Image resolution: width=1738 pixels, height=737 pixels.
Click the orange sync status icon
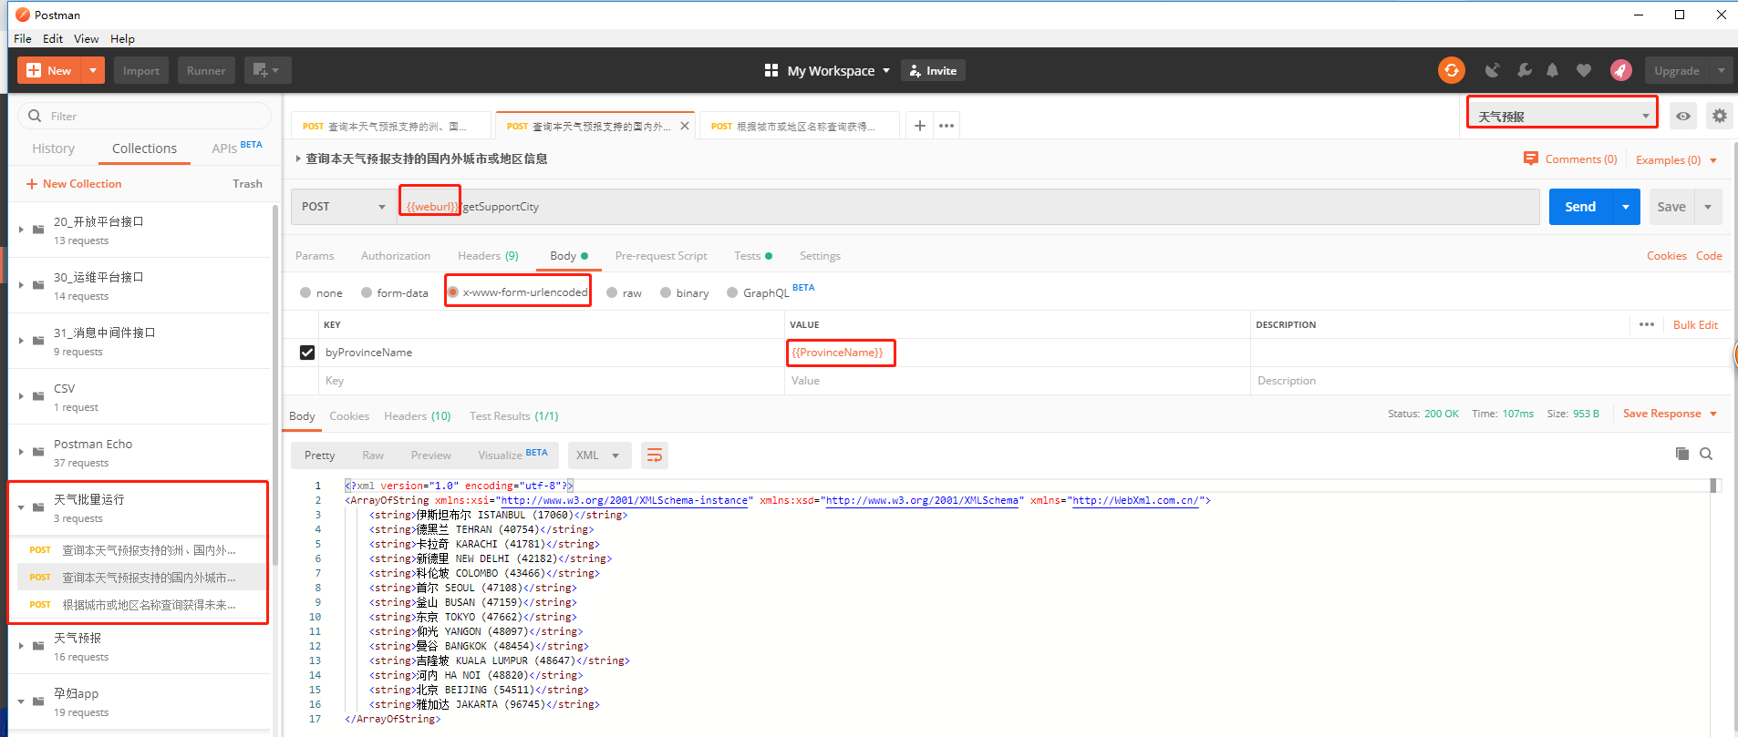point(1451,70)
